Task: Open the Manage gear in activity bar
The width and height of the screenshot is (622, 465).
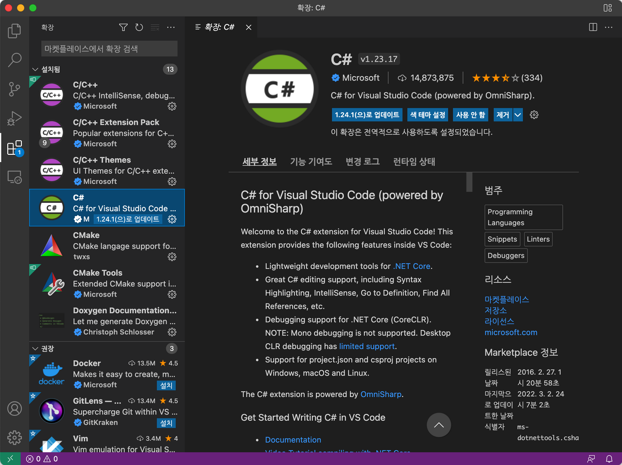Action: point(15,438)
